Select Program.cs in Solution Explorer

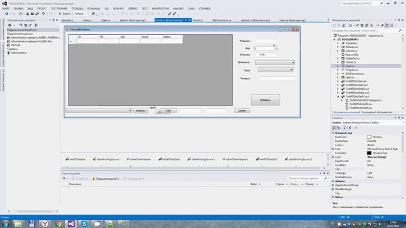352,70
